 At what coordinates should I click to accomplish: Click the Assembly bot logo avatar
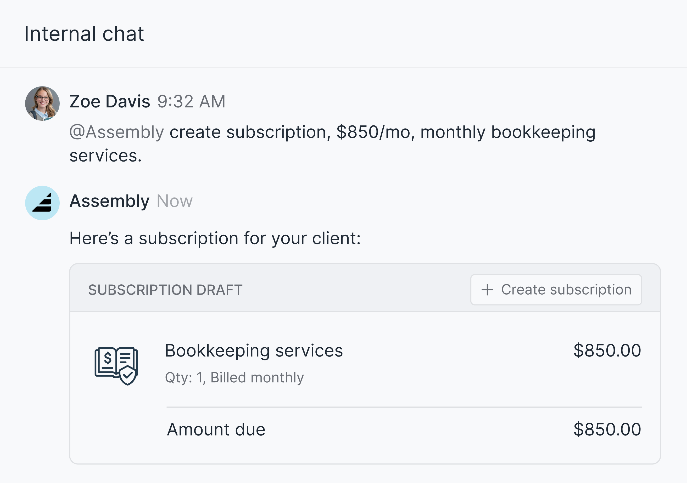(42, 203)
